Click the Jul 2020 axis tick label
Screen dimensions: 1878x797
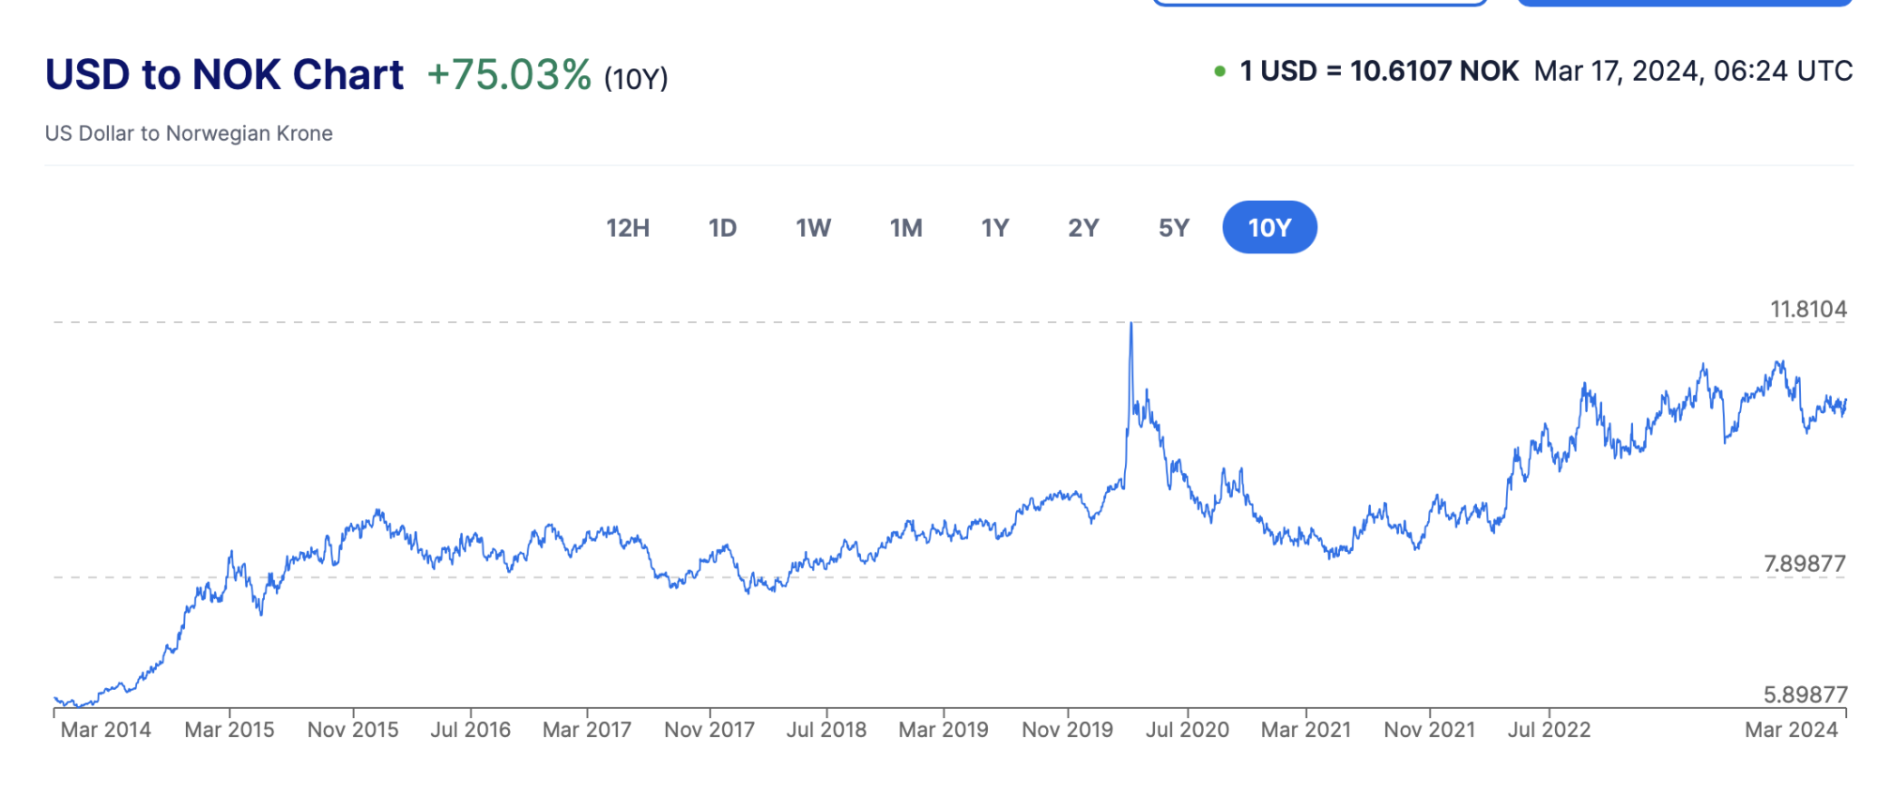pos(1187,729)
